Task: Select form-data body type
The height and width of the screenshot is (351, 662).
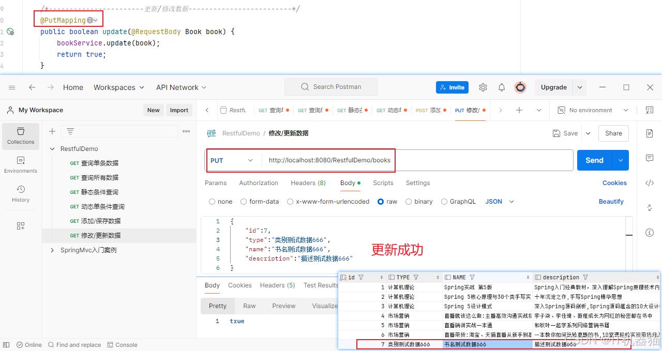Action: tap(260, 202)
